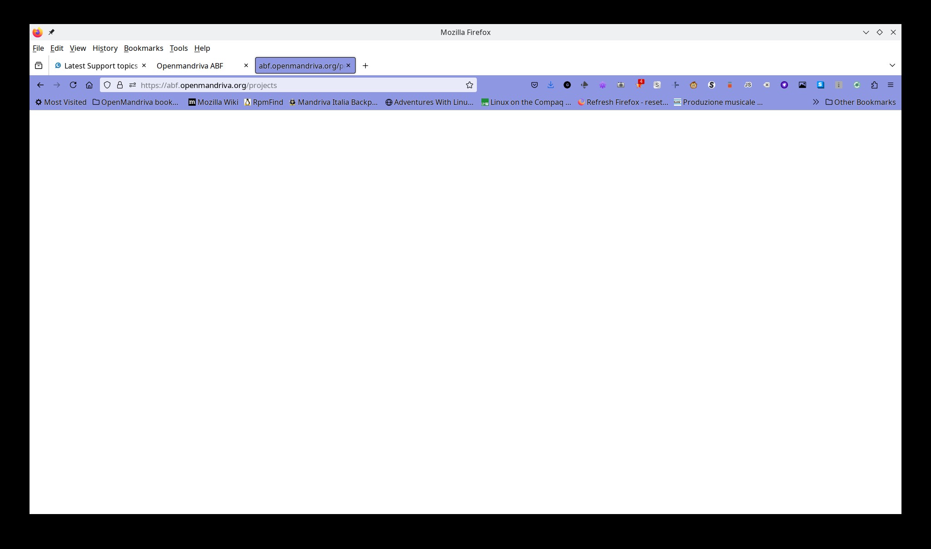Open the Produzione musicale bookmark

pyautogui.click(x=718, y=102)
